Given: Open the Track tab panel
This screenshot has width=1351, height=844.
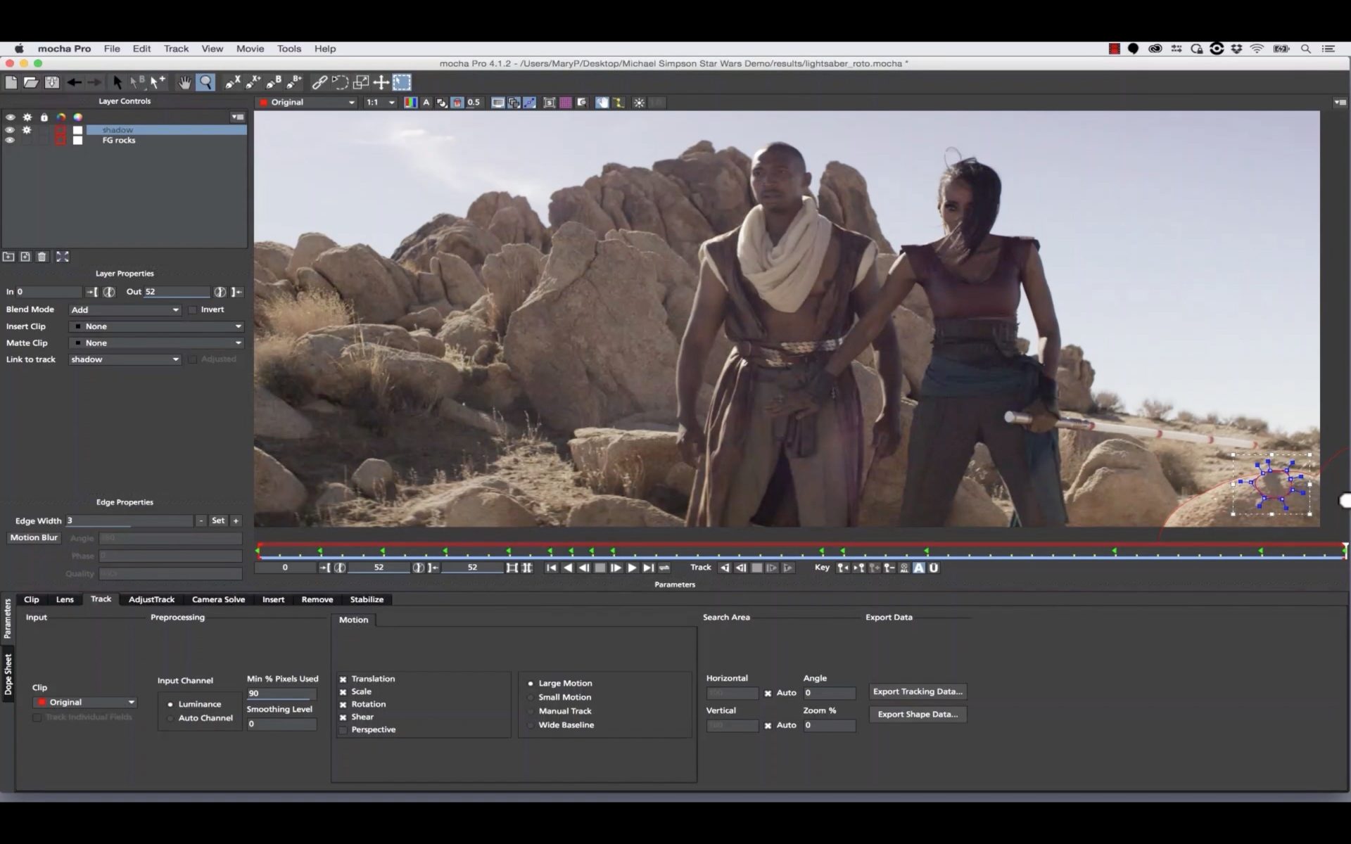Looking at the screenshot, I should 100,599.
